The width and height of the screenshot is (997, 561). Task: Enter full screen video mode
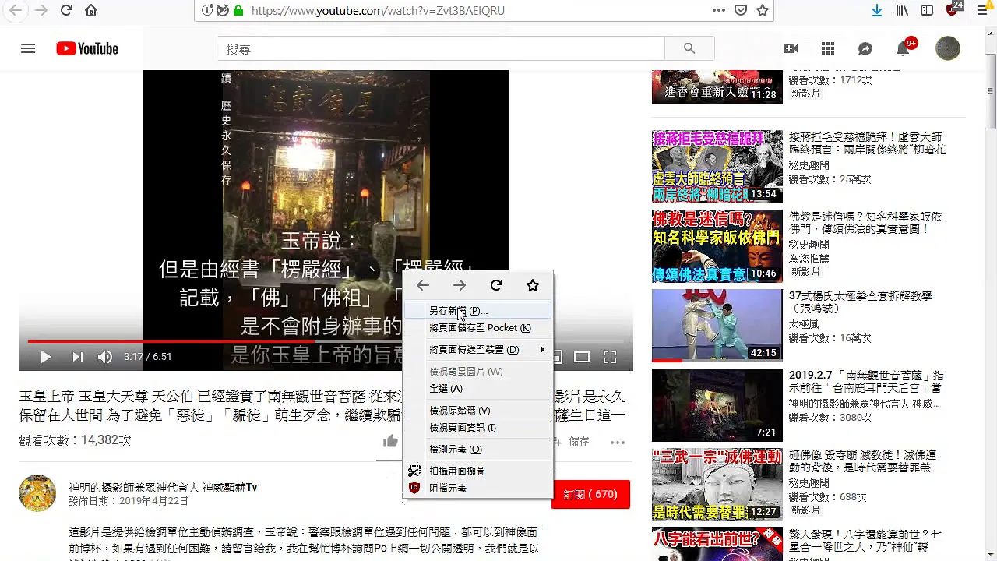tap(610, 357)
